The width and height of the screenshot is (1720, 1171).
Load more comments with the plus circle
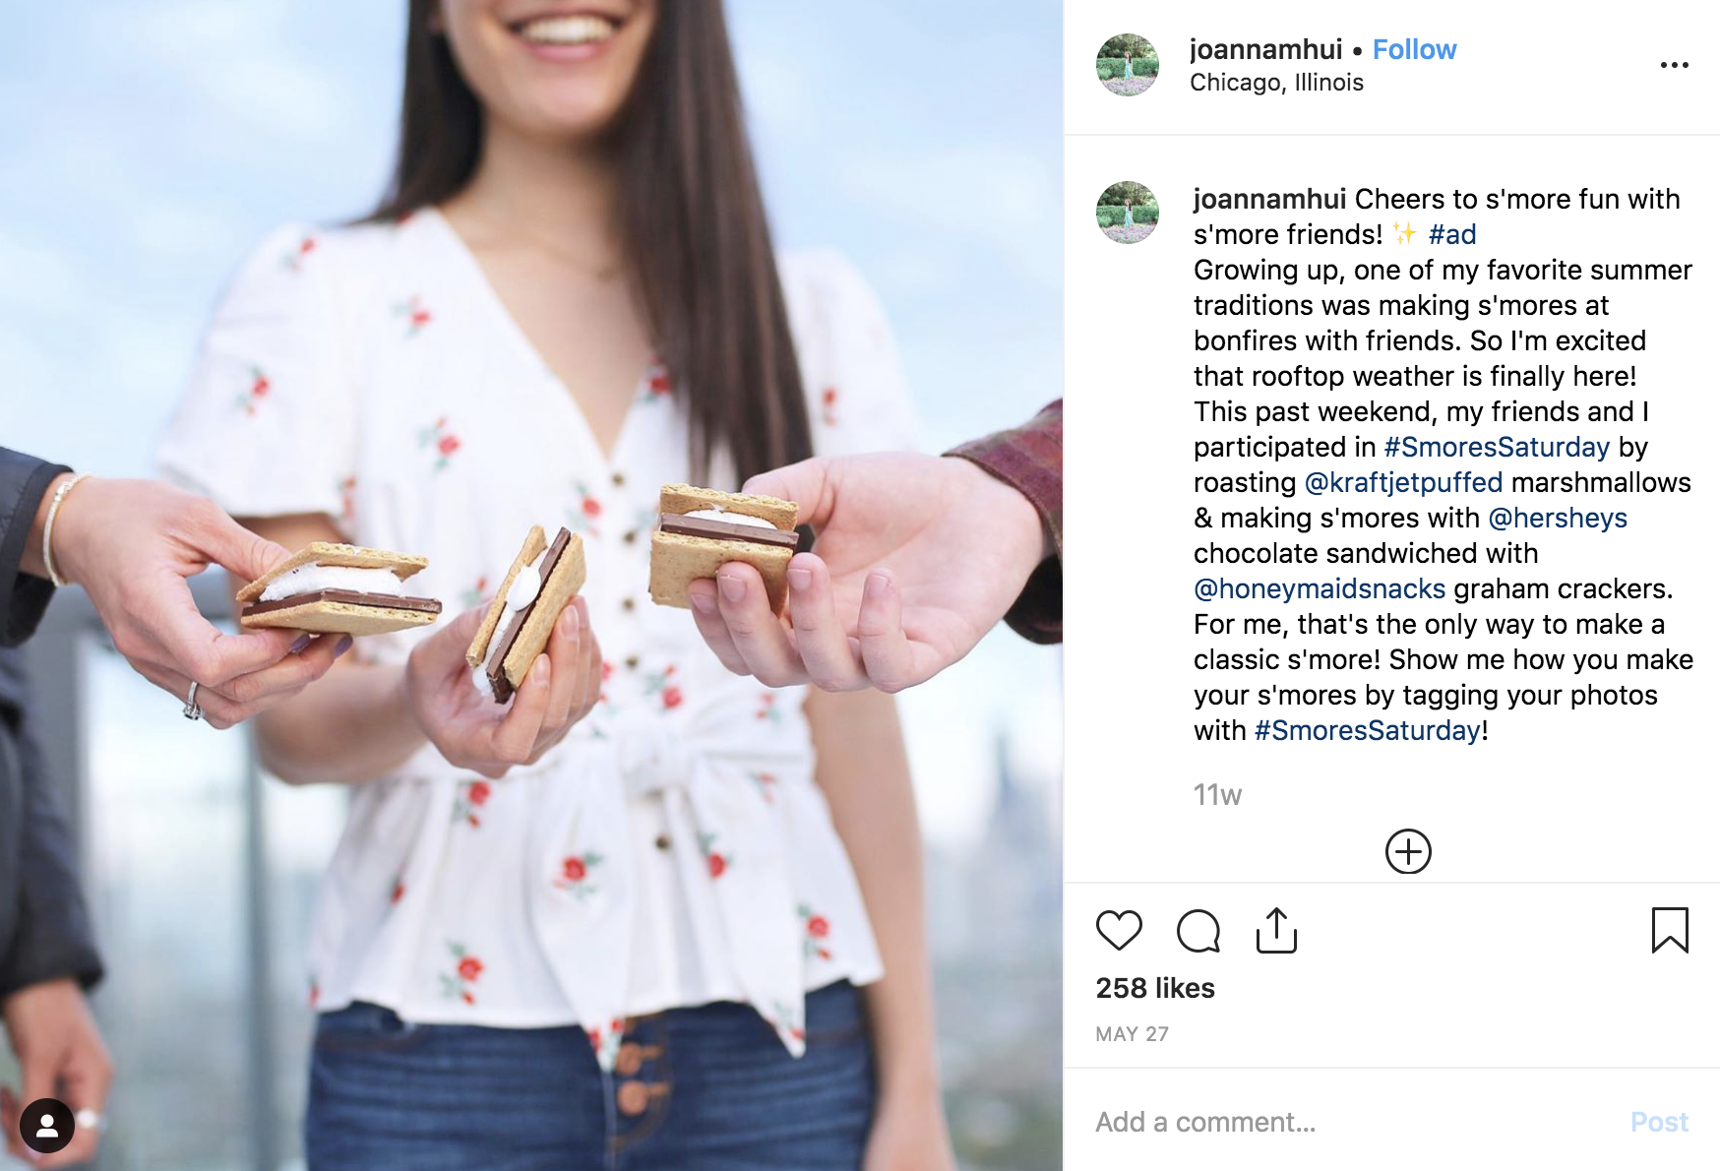[x=1408, y=851]
